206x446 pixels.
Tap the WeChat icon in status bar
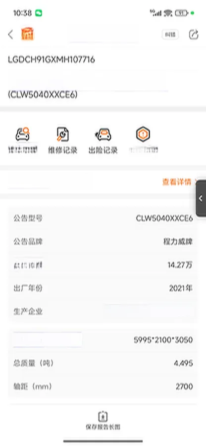pyautogui.click(x=38, y=13)
